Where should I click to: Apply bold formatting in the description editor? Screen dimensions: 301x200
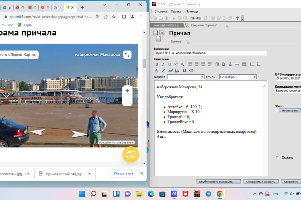click(x=157, y=64)
